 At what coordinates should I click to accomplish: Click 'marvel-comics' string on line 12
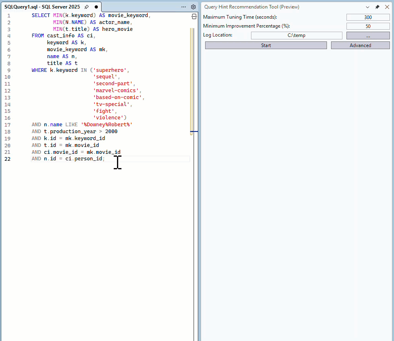(116, 91)
